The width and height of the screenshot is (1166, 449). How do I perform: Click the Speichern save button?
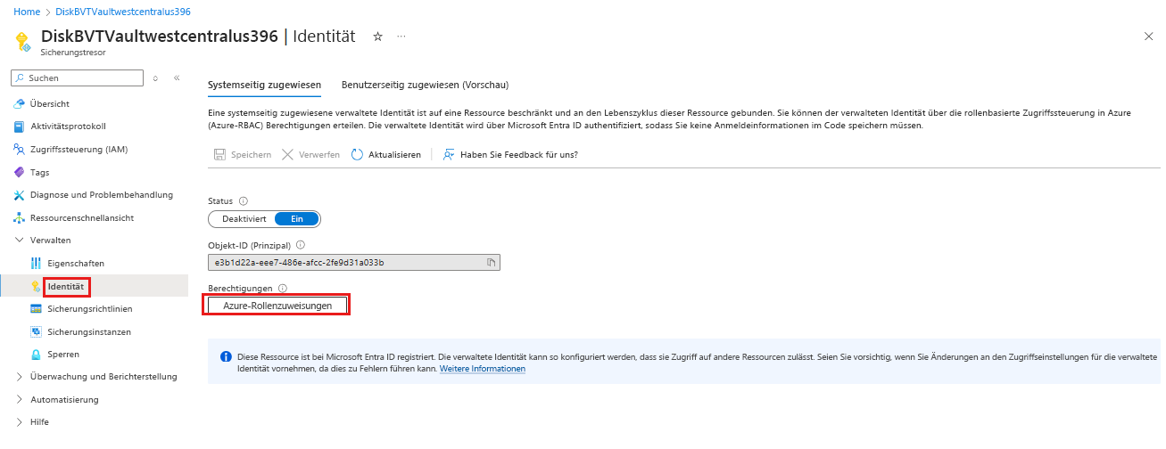(243, 154)
